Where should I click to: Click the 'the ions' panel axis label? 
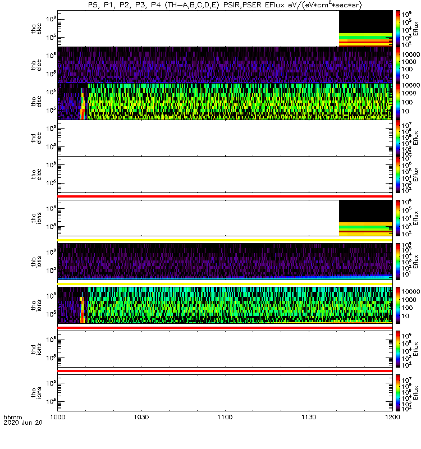point(36,393)
